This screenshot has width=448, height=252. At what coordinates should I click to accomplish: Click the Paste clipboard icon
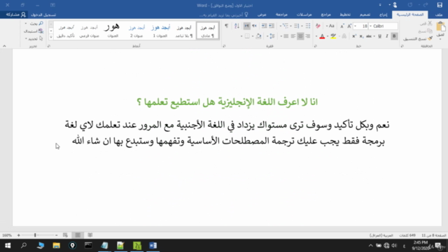[441, 27]
